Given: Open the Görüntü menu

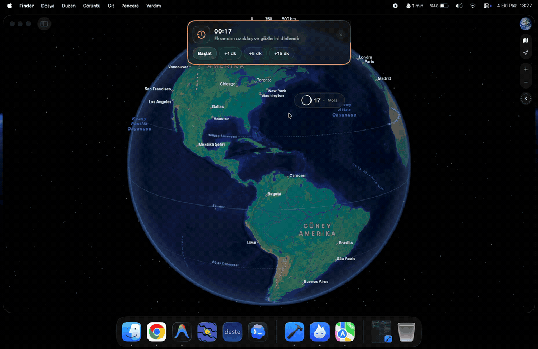Looking at the screenshot, I should 91,6.
